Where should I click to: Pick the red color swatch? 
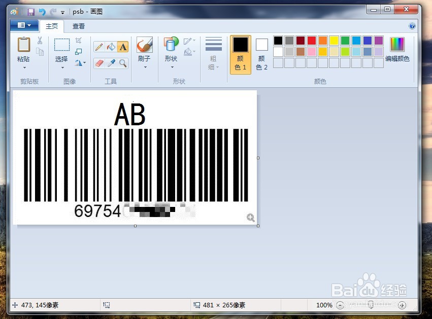[x=312, y=41]
